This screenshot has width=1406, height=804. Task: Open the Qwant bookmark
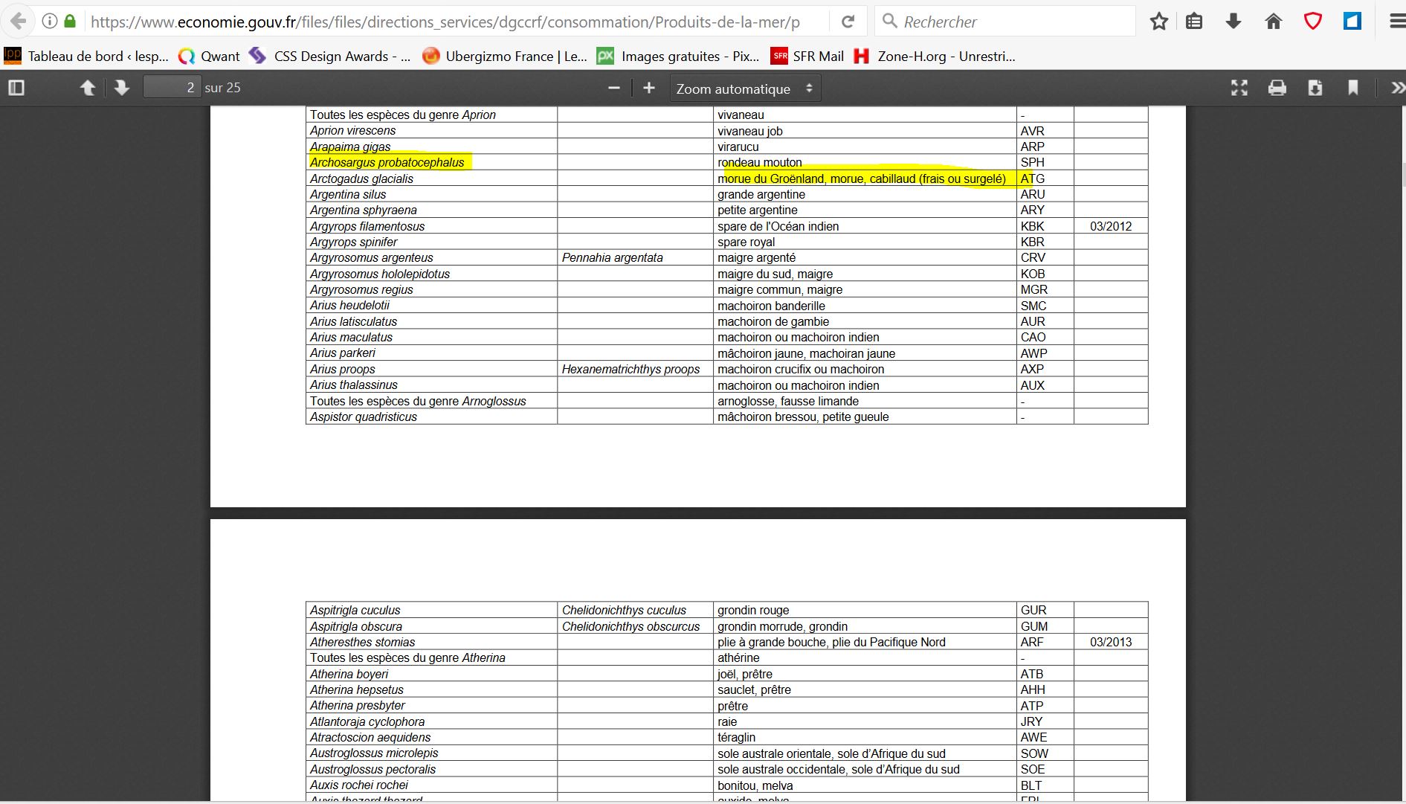[210, 56]
